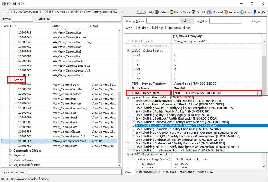Open the GitHub octocat icon
Viewport: 268px width, 182px height.
pos(193,12)
